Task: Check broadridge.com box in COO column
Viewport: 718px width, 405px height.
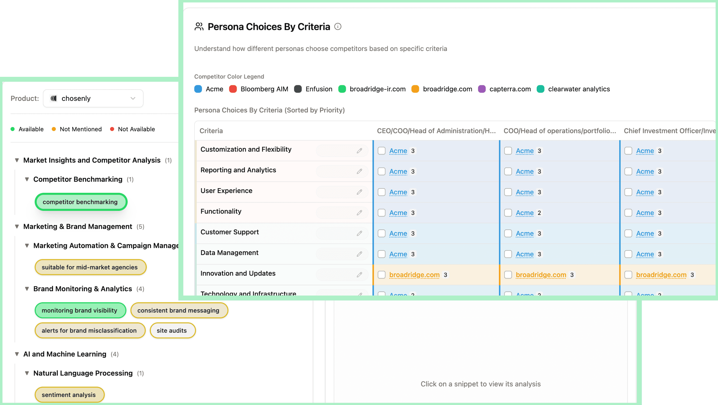Action: (508, 275)
